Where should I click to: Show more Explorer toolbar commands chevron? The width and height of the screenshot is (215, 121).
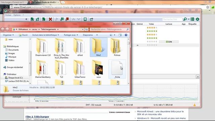click(x=97, y=35)
